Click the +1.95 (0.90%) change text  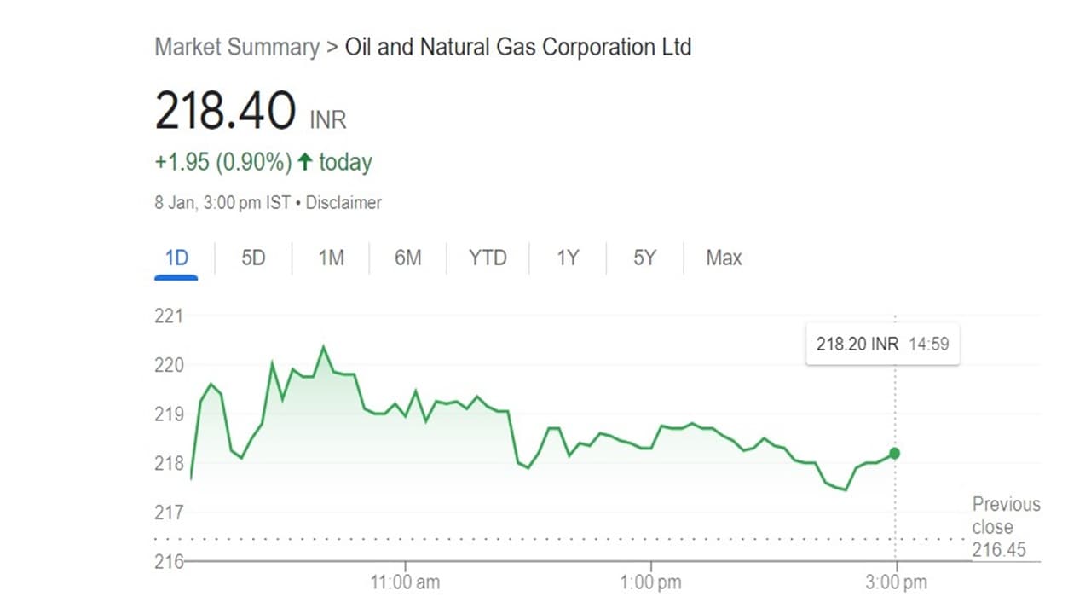[223, 162]
